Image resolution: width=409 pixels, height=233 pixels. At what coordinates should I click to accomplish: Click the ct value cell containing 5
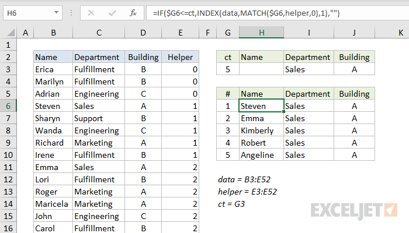227,69
